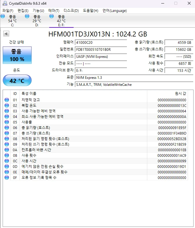Click the rotation rate value ---- (SSD)
Viewport: 195px width, 228px height.
(x=179, y=56)
